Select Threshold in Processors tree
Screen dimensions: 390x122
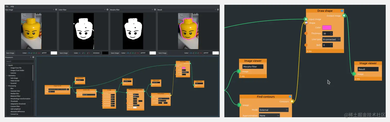[x=14, y=101]
